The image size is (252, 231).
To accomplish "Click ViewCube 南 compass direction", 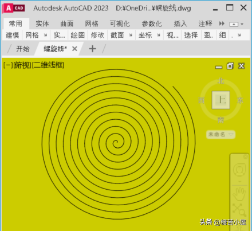I will [x=221, y=120].
